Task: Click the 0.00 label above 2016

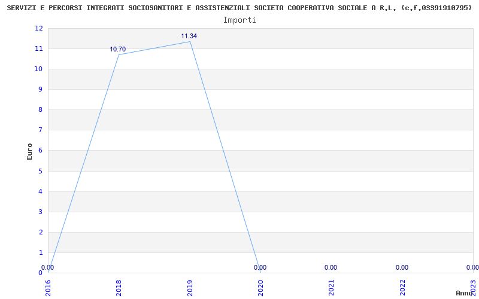Action: pyautogui.click(x=48, y=267)
